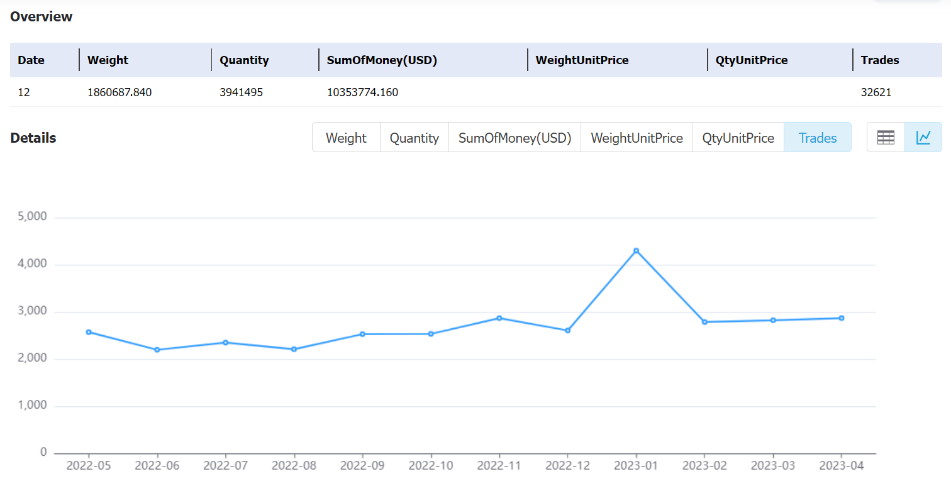Click the 2023-04 data point on chart
Screen dimensions: 951x486
[x=842, y=318]
